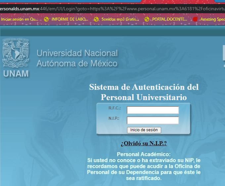Open the INFORME DE LABO... bookmark
Screen dimensions: 225x186
pyautogui.click(x=66, y=19)
